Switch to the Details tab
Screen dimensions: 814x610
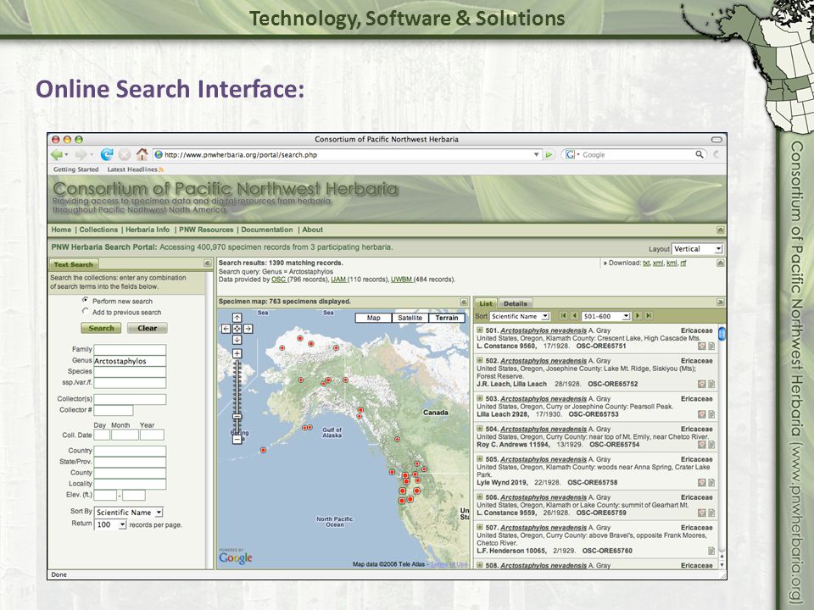point(516,303)
